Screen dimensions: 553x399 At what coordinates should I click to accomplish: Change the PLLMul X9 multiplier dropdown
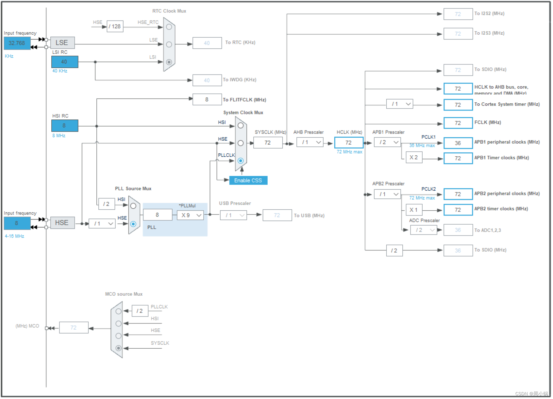point(190,215)
